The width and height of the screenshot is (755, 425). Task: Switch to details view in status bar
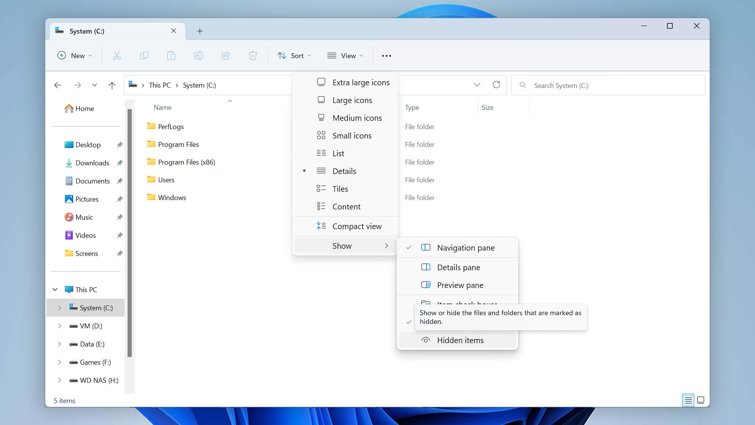[688, 400]
